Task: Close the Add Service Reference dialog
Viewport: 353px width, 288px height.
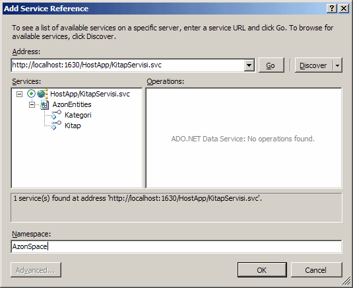Action: pos(344,9)
